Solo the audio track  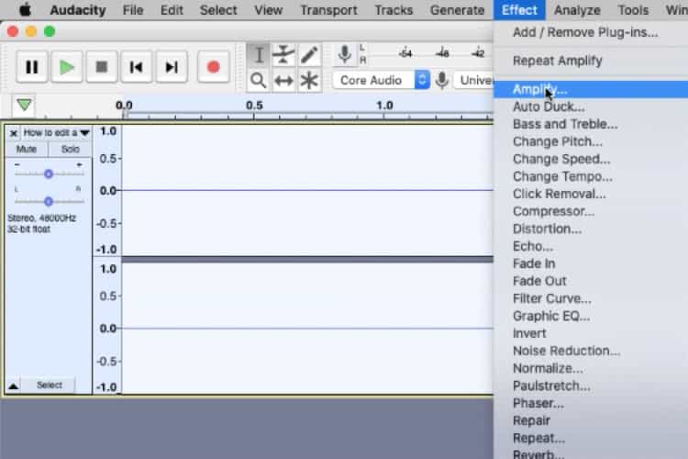pyautogui.click(x=71, y=149)
